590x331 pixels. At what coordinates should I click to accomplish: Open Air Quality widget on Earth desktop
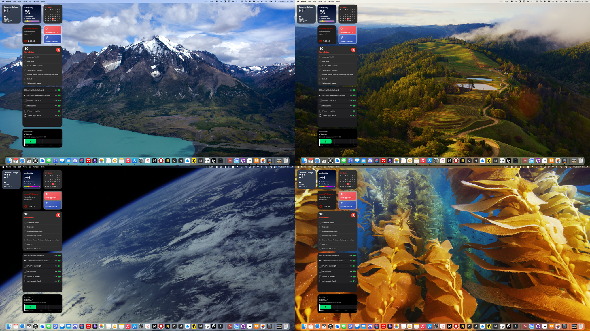point(32,179)
